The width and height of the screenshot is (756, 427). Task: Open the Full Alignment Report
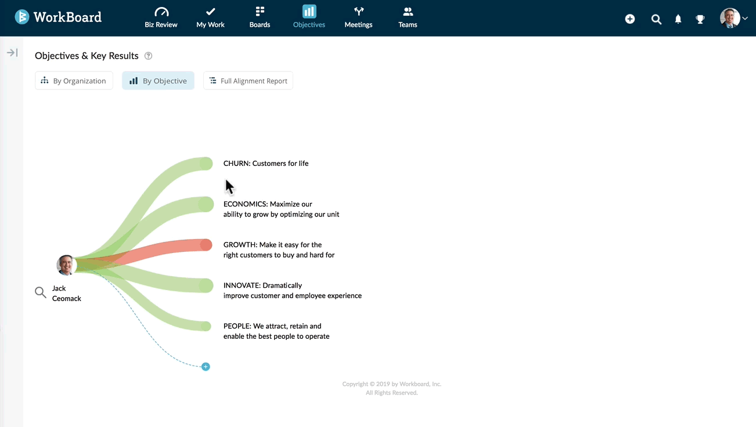(248, 81)
